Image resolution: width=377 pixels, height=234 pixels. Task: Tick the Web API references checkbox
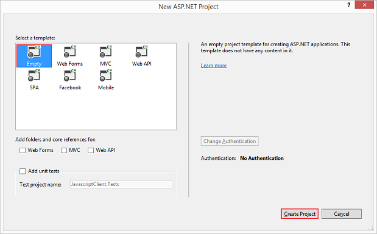pyautogui.click(x=91, y=150)
